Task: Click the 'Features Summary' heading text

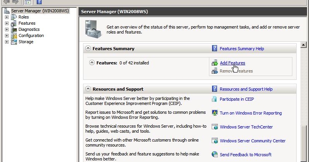Action: point(114,49)
